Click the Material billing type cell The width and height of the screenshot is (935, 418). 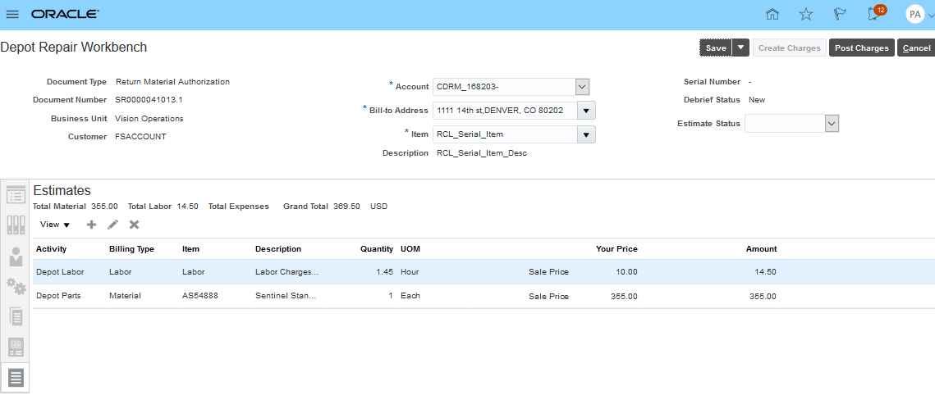[x=126, y=296]
